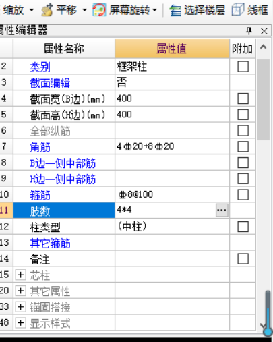Click the scrollbar up arrow
This screenshot has height=342, width=273.
(x=264, y=47)
